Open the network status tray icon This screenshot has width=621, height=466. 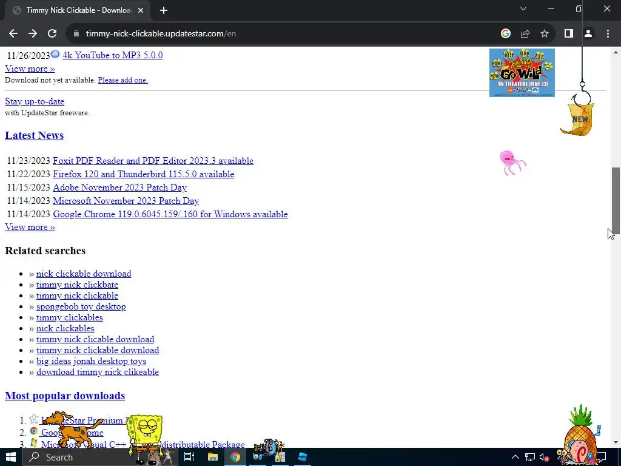(x=530, y=457)
